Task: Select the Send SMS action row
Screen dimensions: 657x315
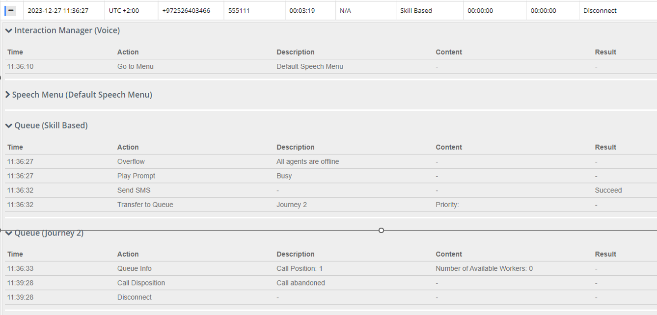Action: [134, 190]
